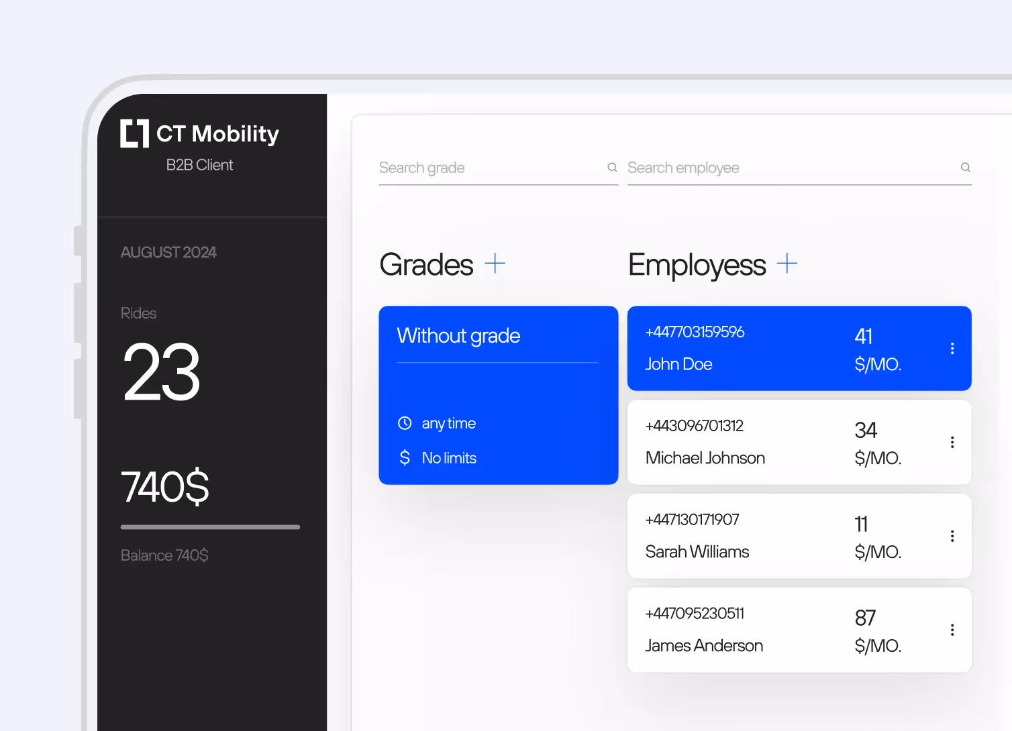Click phone number +447130171907
This screenshot has height=731, width=1012.
(x=692, y=520)
